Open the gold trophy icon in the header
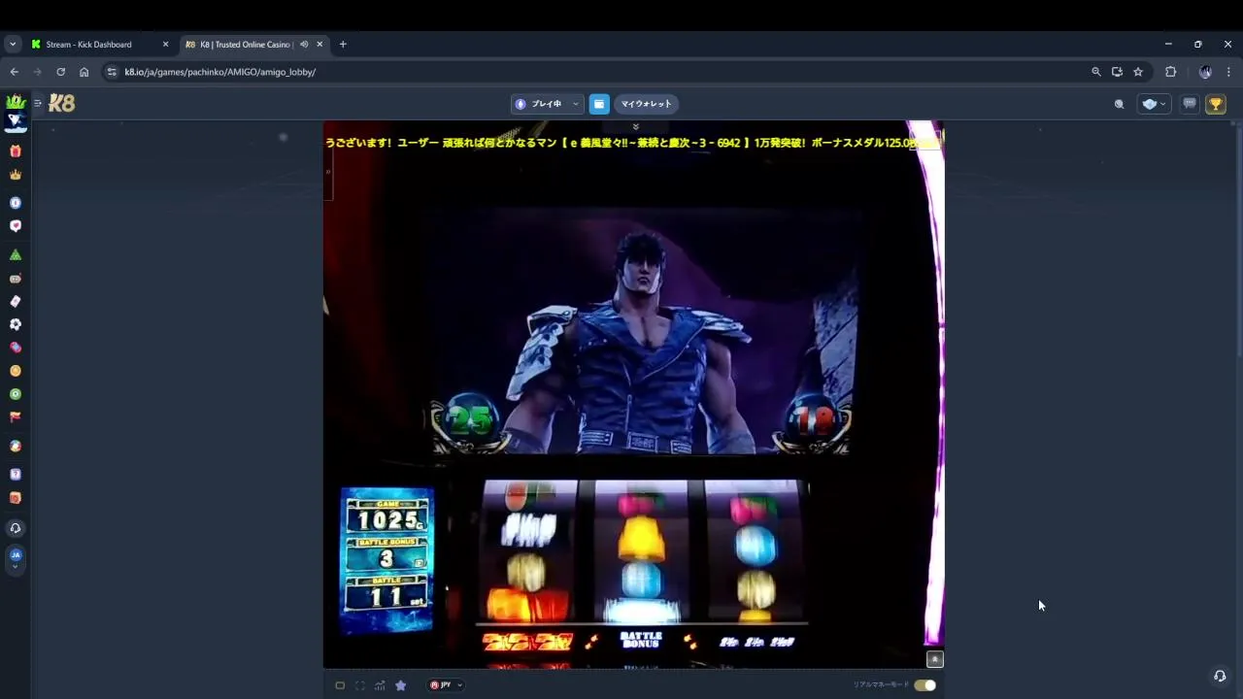Viewport: 1243px width, 699px height. [x=1216, y=104]
